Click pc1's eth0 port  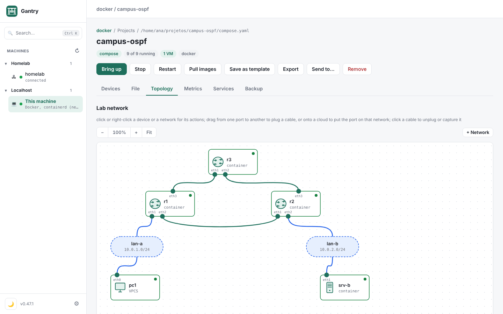click(x=117, y=275)
